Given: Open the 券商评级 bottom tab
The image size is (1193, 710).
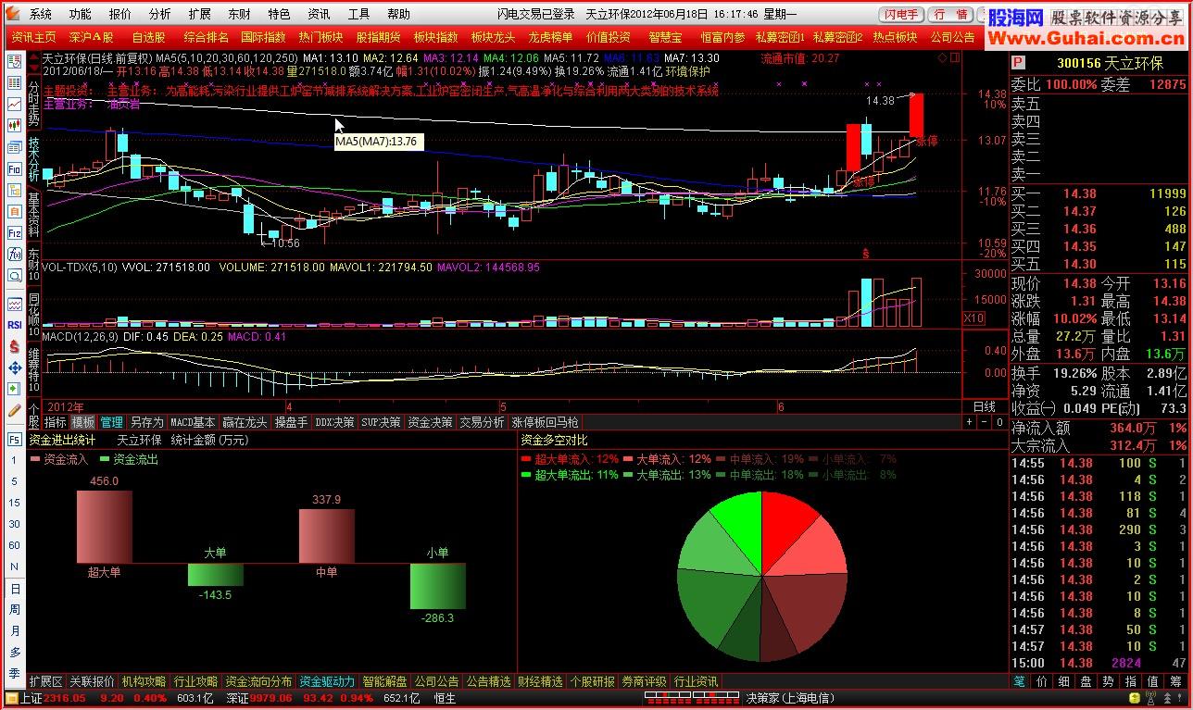Looking at the screenshot, I should pos(644,681).
